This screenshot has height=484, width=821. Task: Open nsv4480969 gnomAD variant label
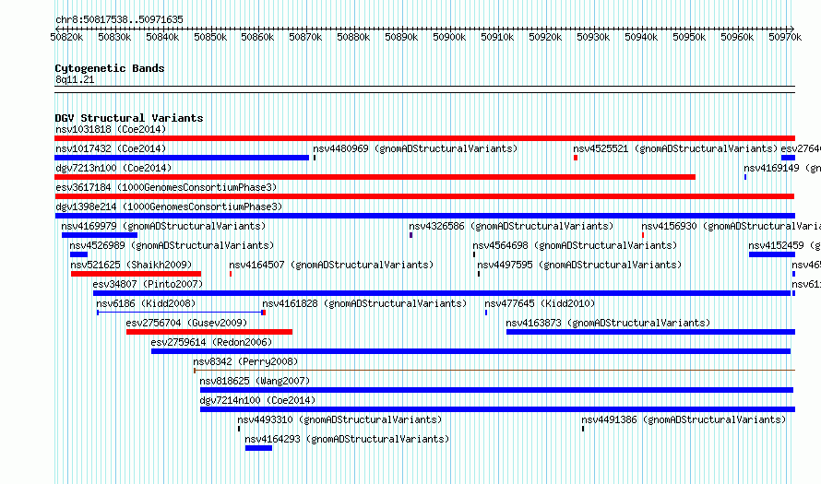coord(415,148)
